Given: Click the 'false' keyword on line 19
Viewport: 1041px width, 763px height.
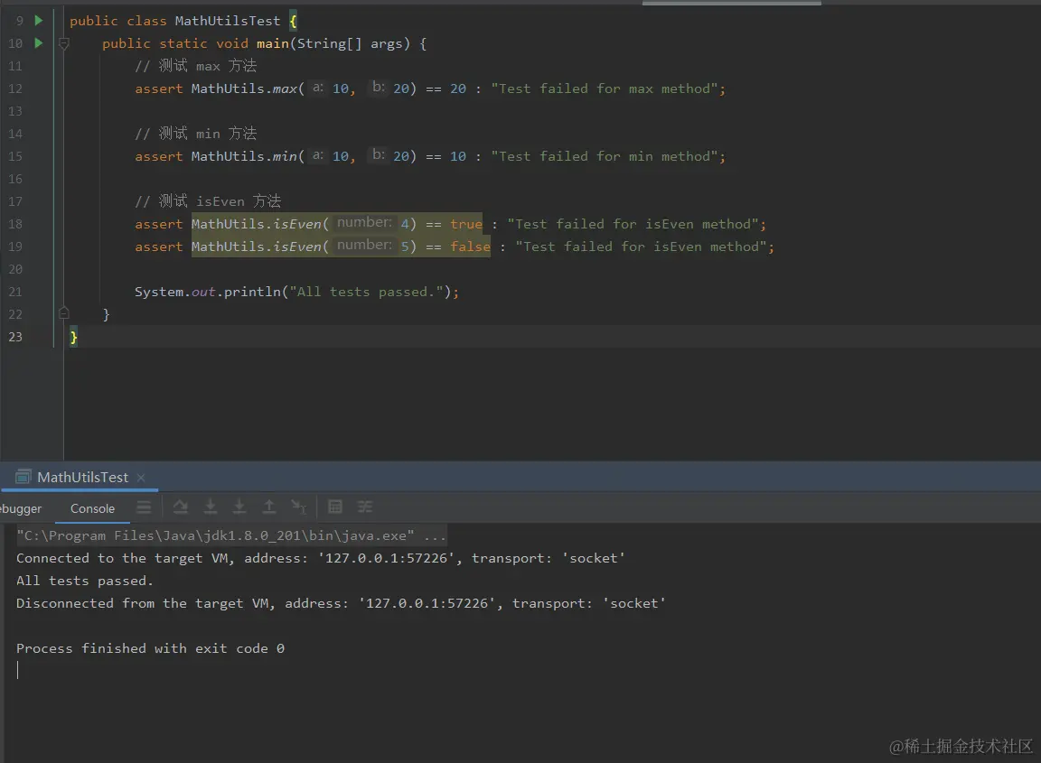Looking at the screenshot, I should (x=470, y=247).
